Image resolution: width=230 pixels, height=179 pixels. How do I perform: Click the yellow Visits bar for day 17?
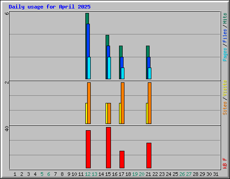click(x=120, y=113)
